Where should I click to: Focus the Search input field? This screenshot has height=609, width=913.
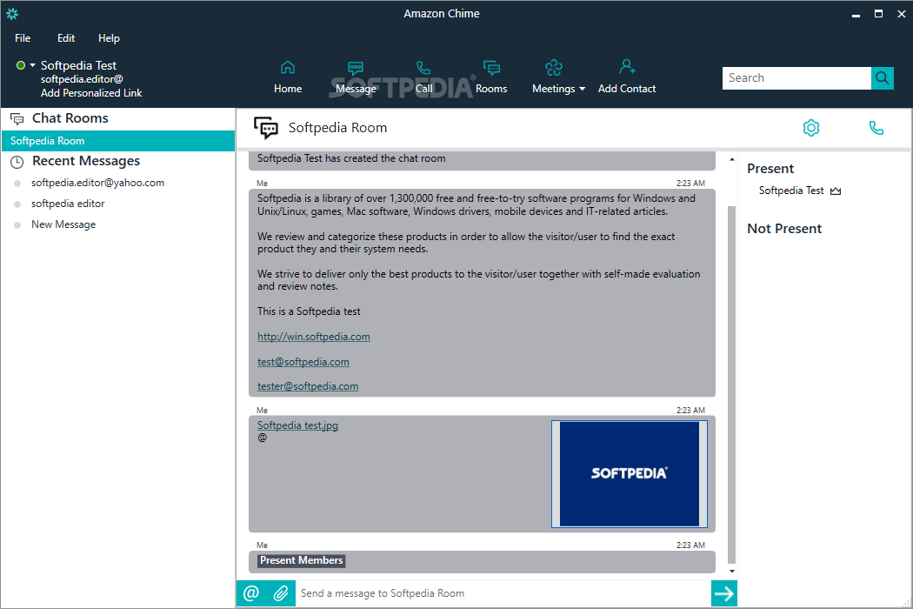[796, 78]
